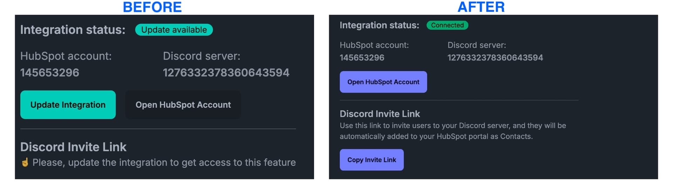The height and width of the screenshot is (194, 673).
Task: Click the "Please, update the integration" message
Action: tap(164, 162)
